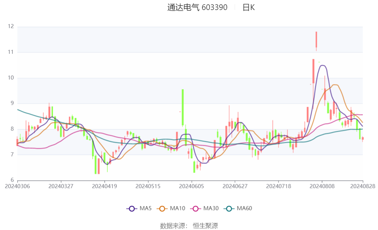The image size is (378, 230).
Task: Click the y-axis value 10
Action: (x=11, y=78)
